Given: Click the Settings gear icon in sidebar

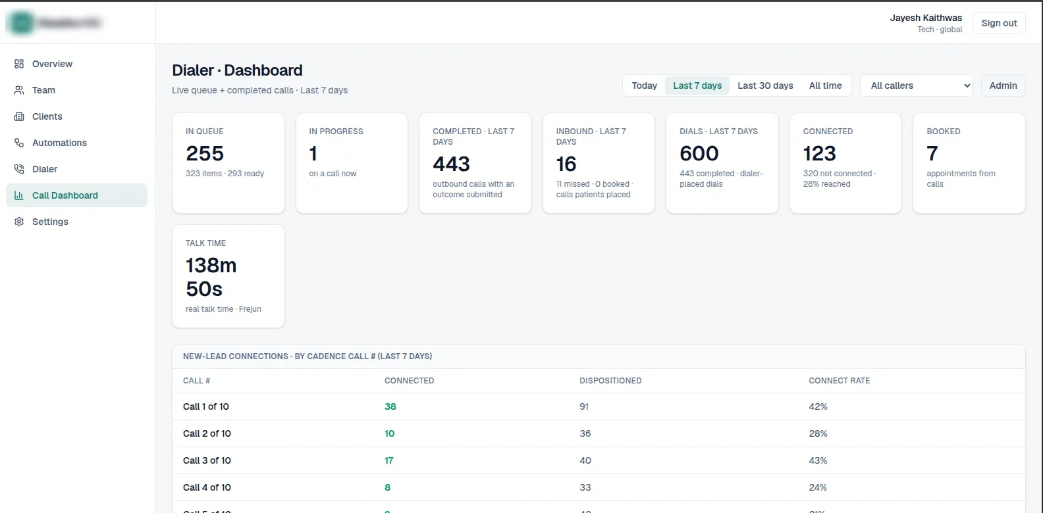Looking at the screenshot, I should 19,222.
